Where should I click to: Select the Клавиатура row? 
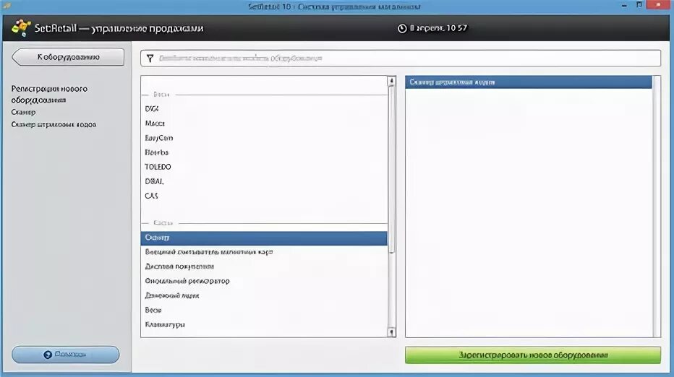264,324
